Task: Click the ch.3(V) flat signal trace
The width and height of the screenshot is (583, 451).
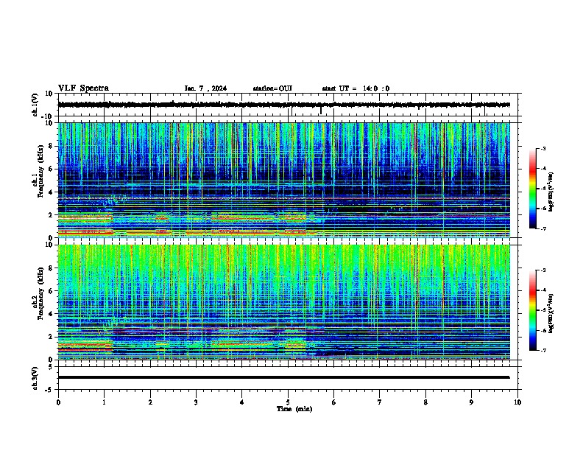Action: 283,377
